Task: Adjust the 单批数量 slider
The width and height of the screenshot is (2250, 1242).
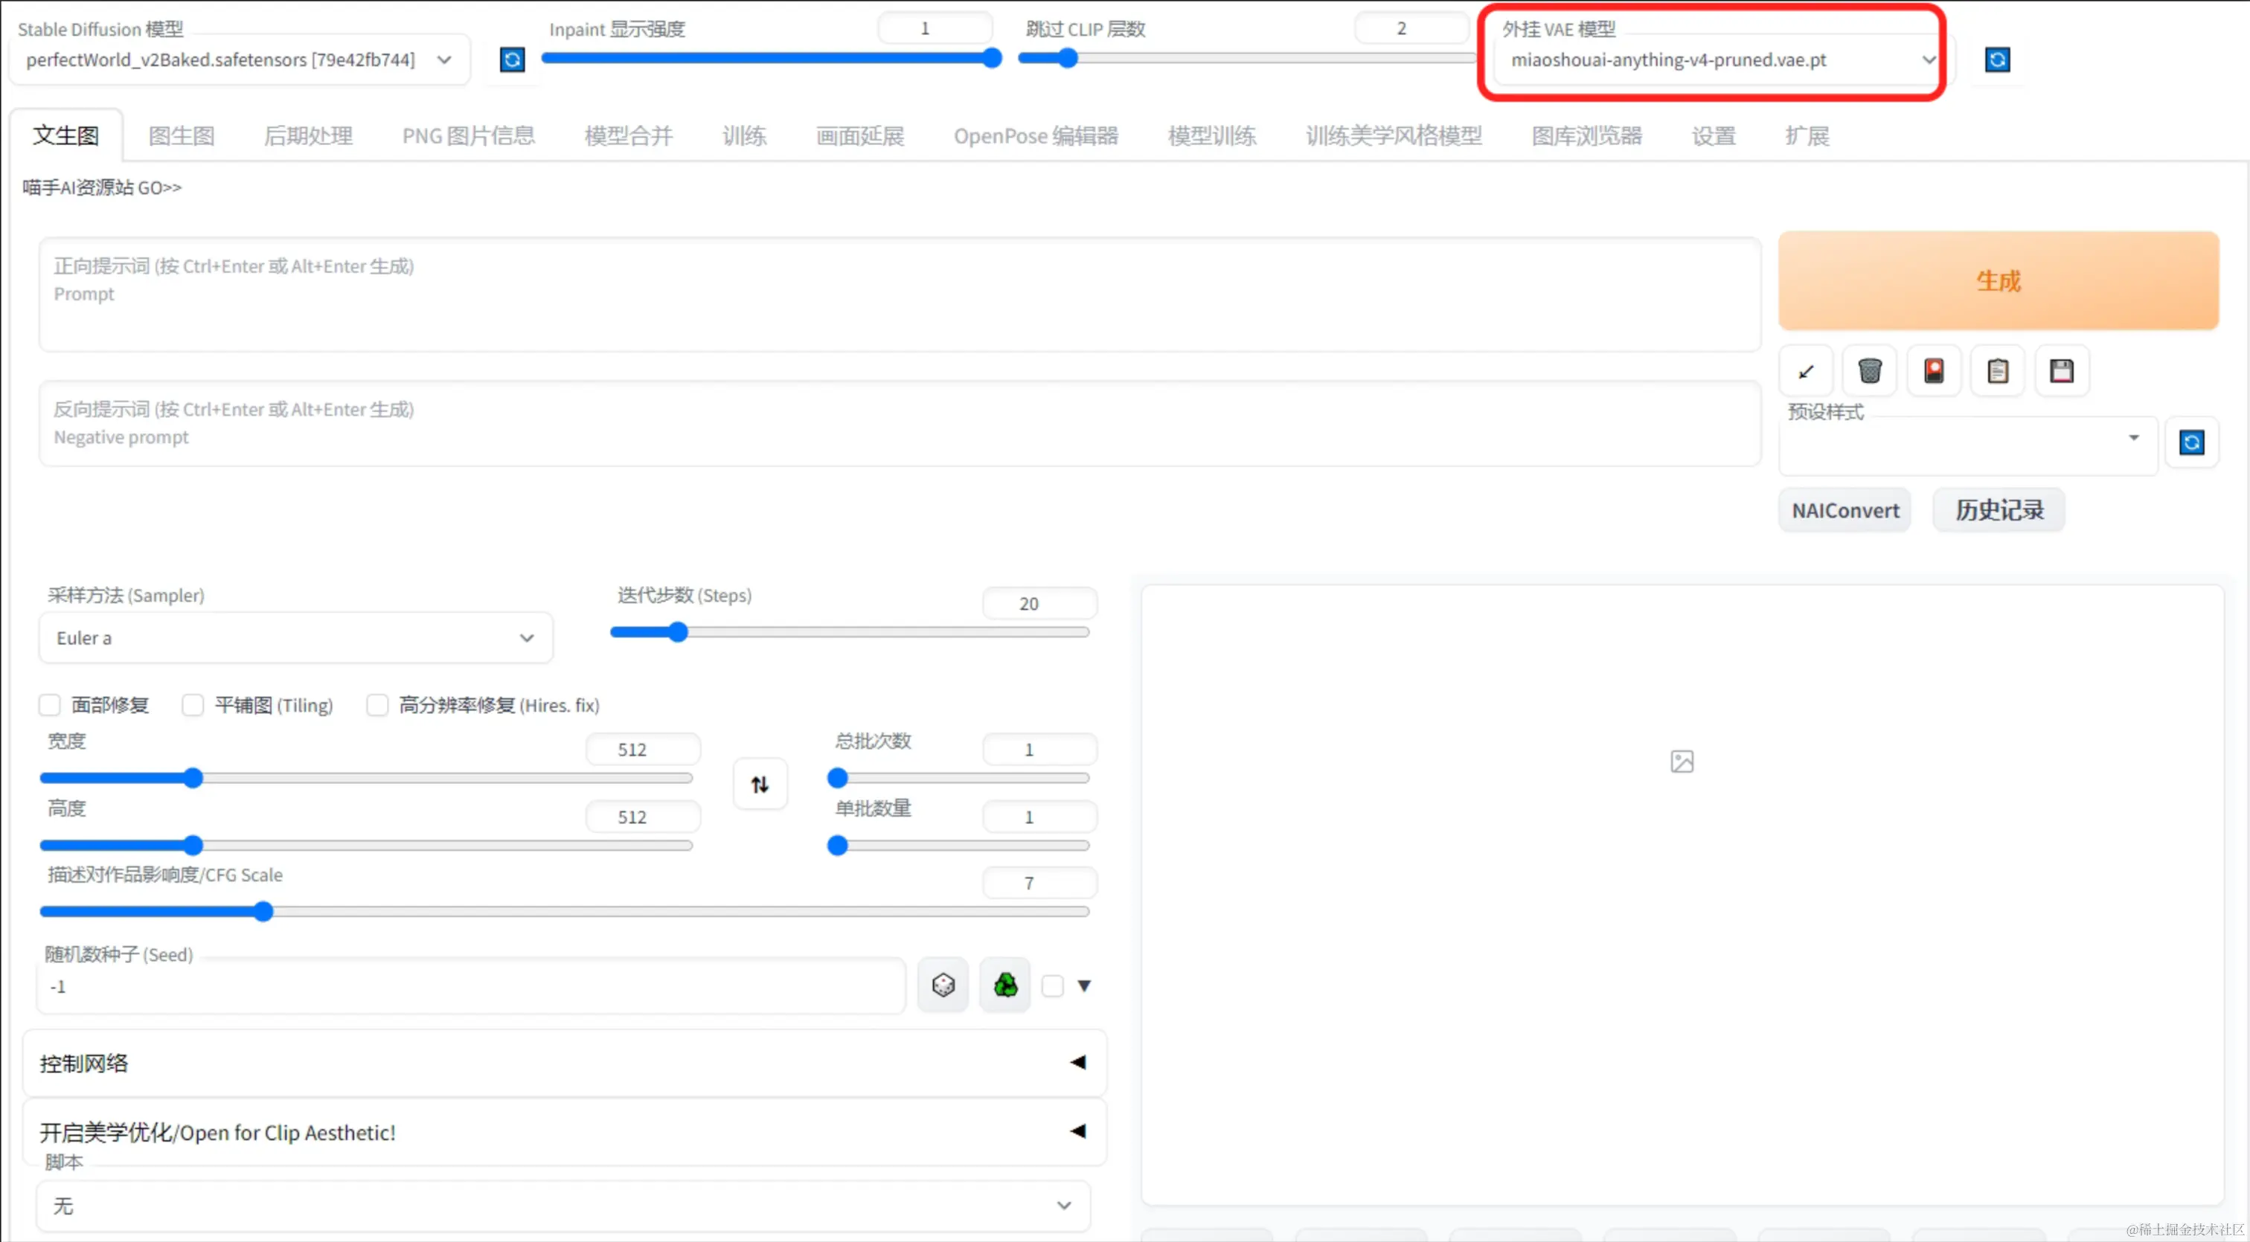Action: coord(958,845)
